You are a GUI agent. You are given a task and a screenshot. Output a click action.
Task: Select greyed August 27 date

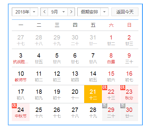[x=21, y=40]
